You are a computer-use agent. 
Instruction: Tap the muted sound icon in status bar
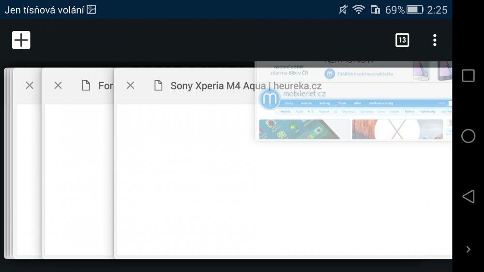click(x=343, y=10)
